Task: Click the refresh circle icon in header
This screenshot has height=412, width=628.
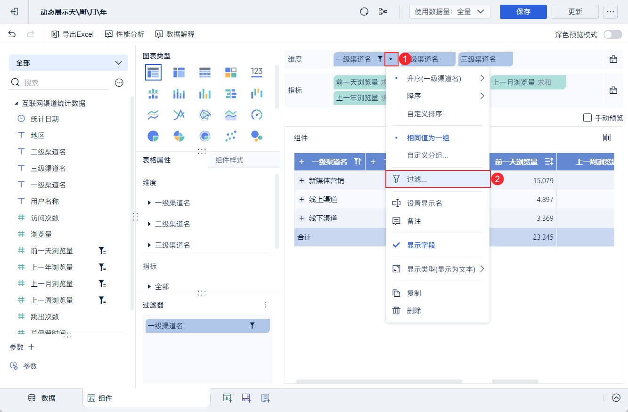Action: coord(364,12)
